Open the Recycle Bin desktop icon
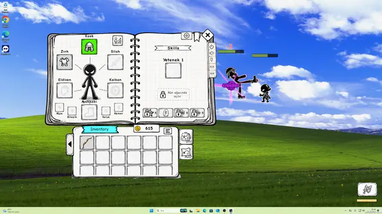 pos(5,5)
